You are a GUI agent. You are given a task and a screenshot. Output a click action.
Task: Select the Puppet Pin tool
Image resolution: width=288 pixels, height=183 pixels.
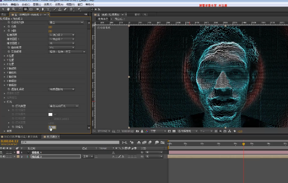pyautogui.click(x=78, y=9)
